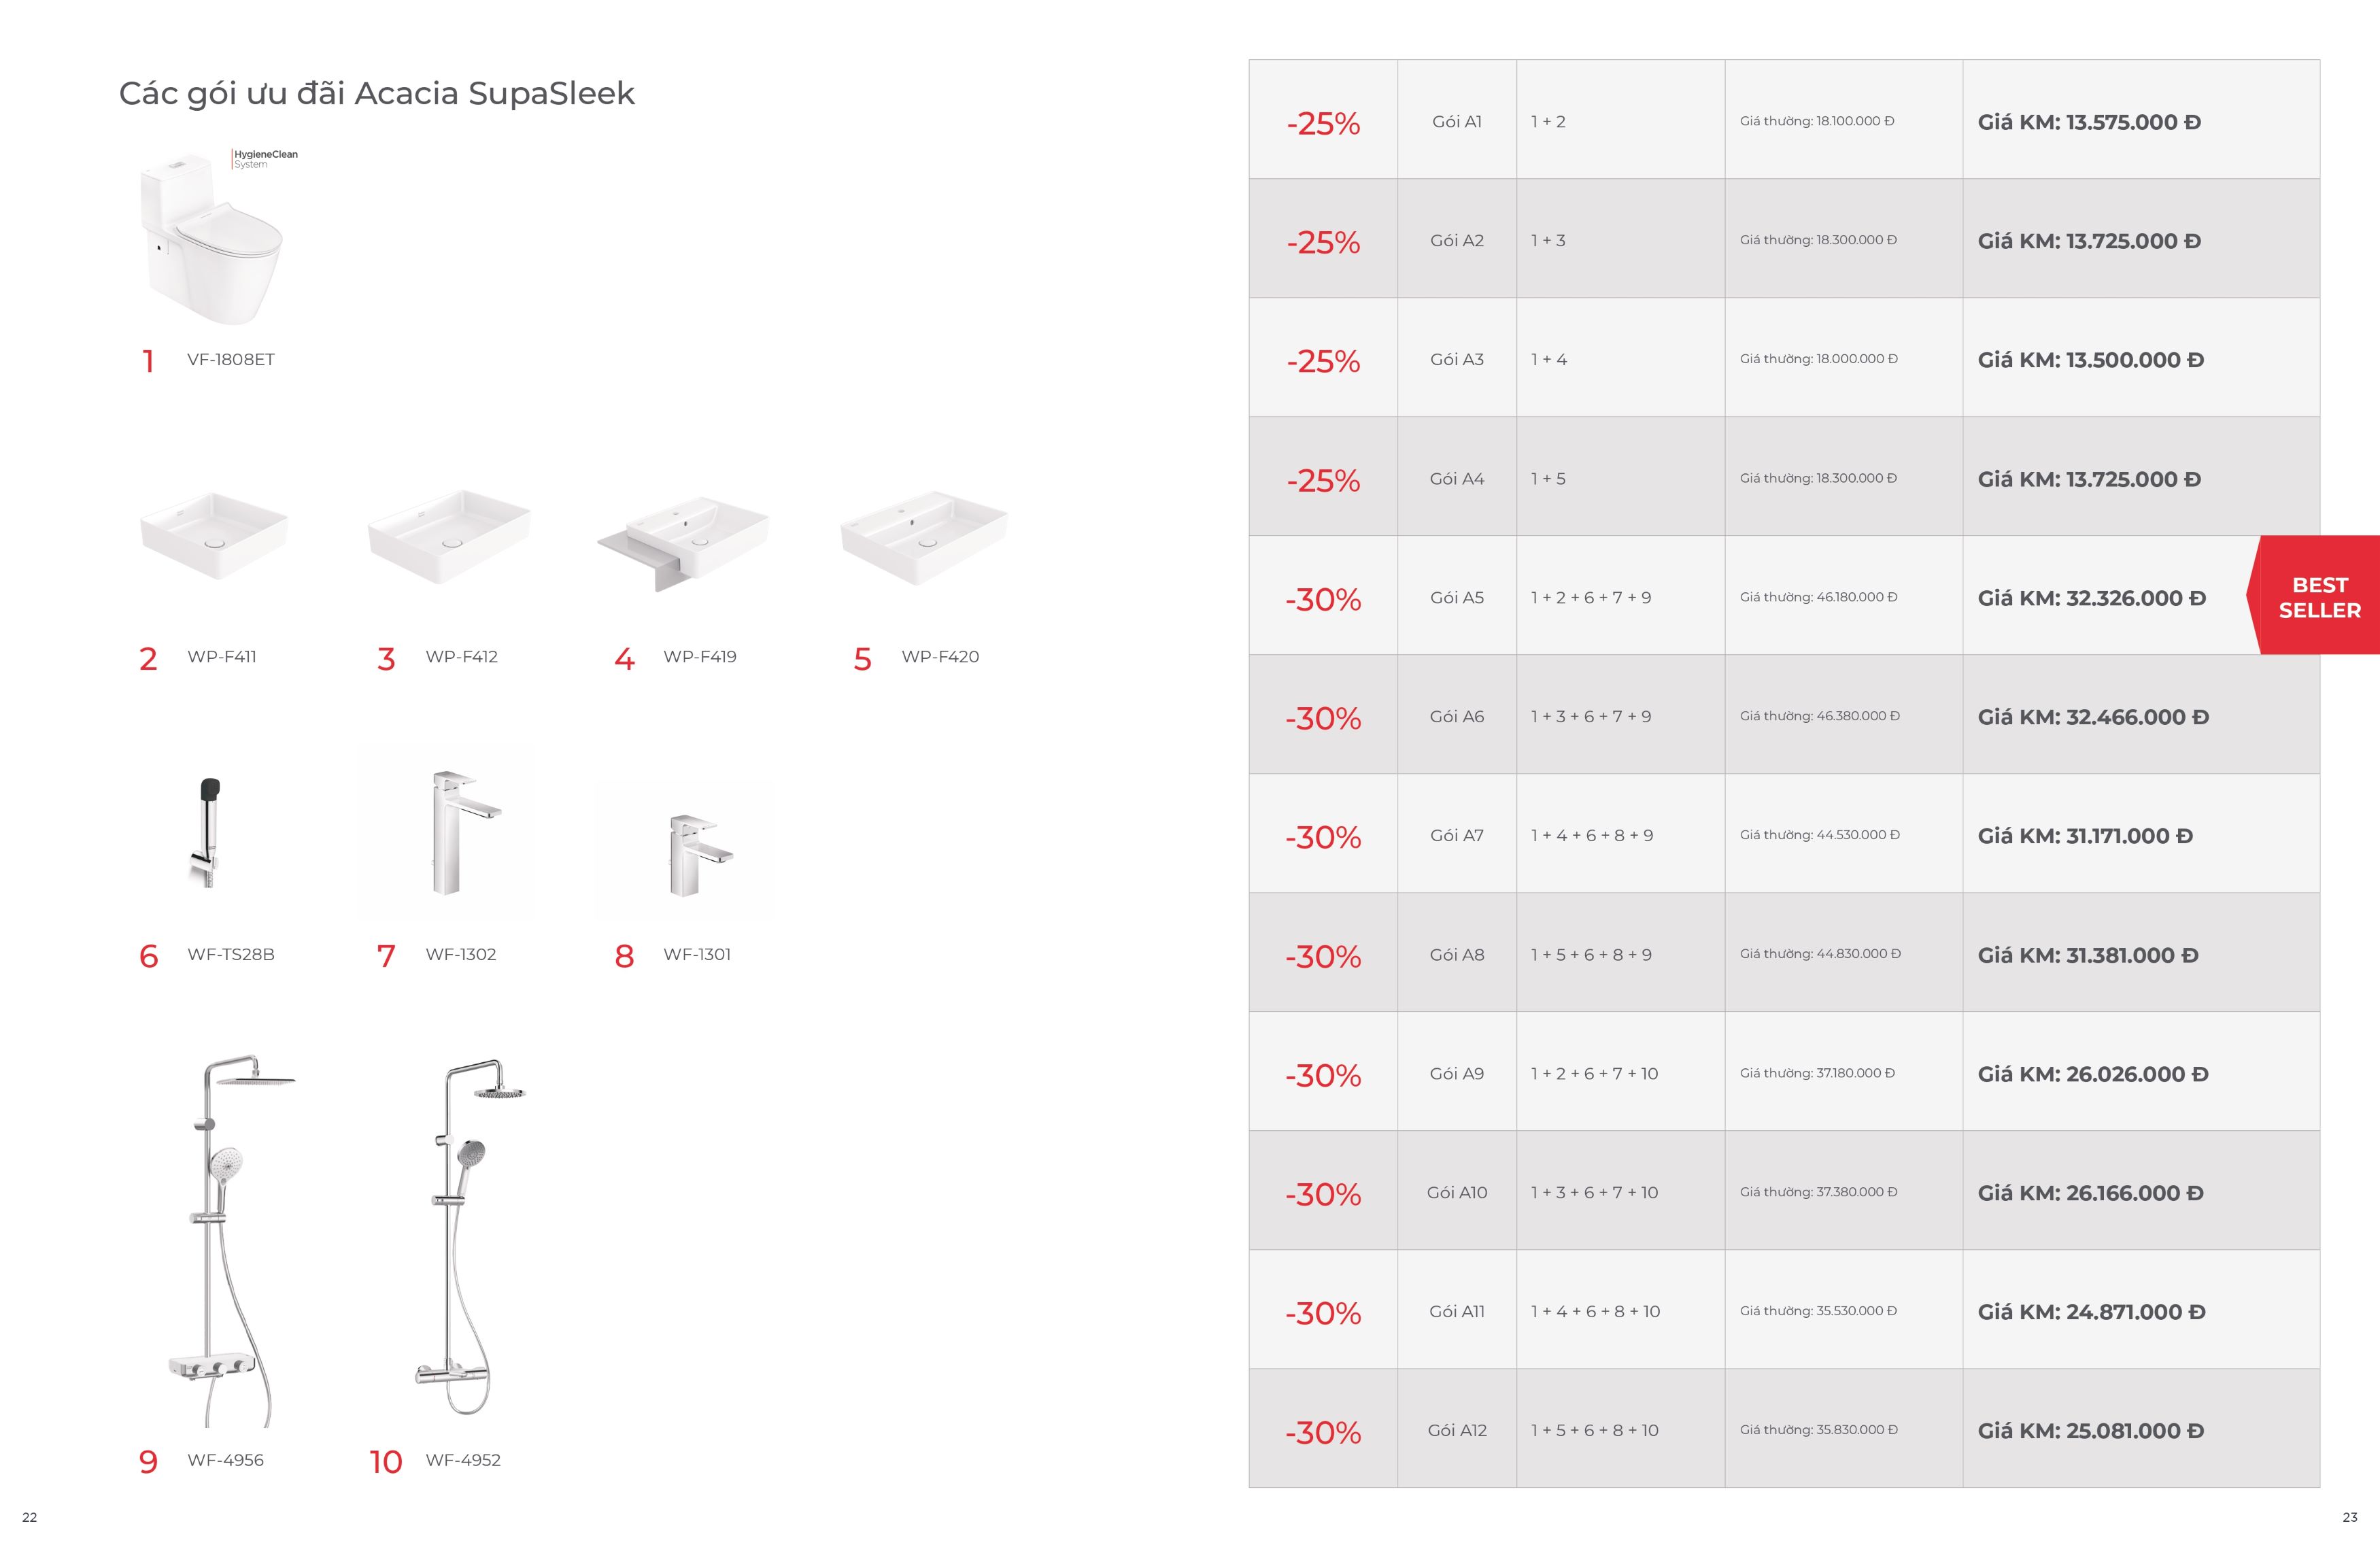Click the Các gói ưu đãi Acacia SupaSleek heading

376,93
